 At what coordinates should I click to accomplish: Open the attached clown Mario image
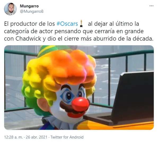(x=79, y=87)
